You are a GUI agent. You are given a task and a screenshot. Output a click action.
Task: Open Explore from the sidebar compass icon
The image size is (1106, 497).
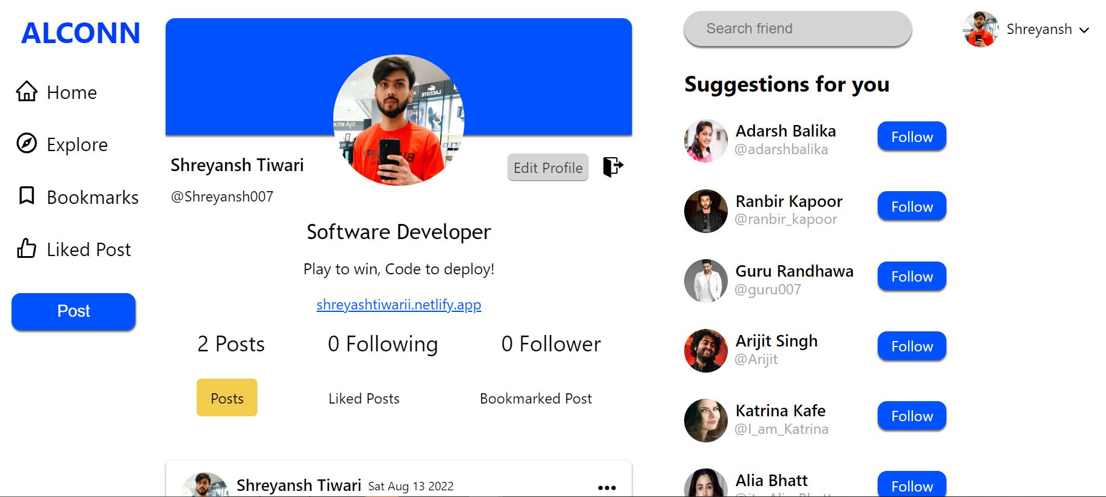pyautogui.click(x=25, y=144)
